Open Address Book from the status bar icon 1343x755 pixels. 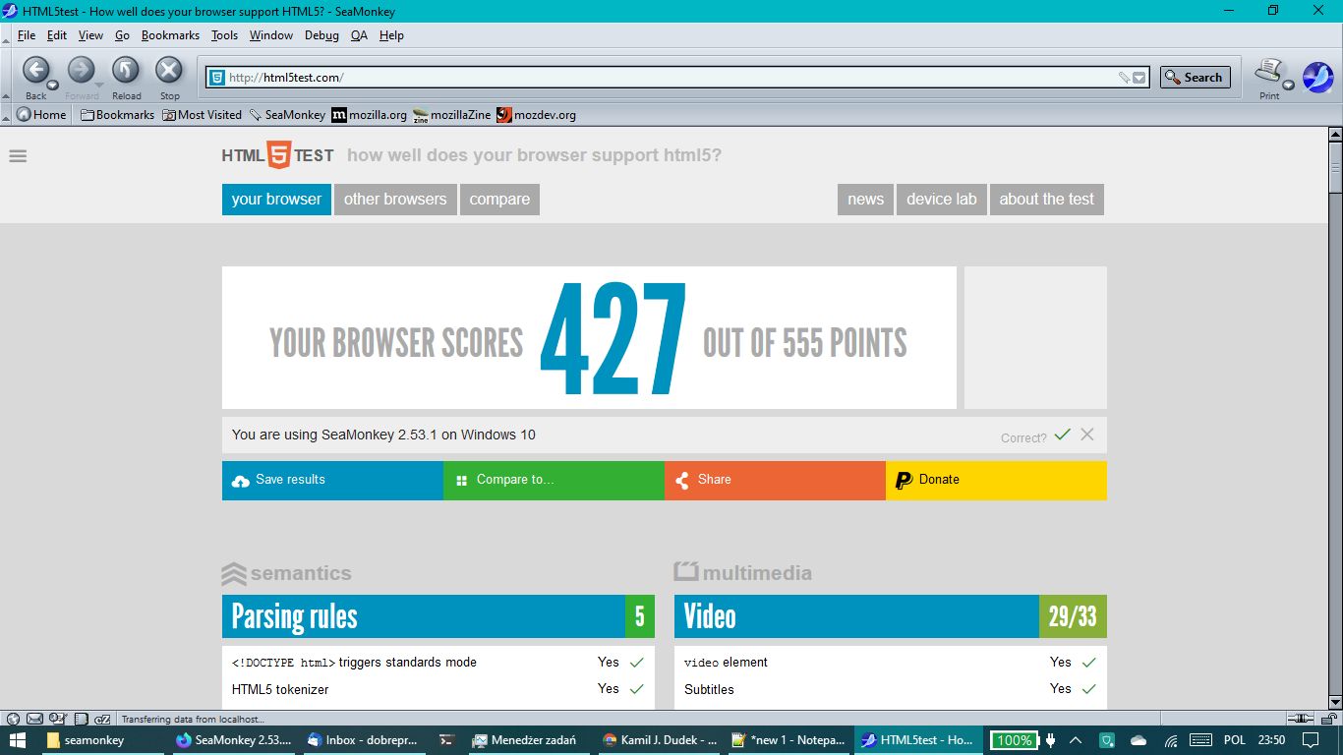81,719
